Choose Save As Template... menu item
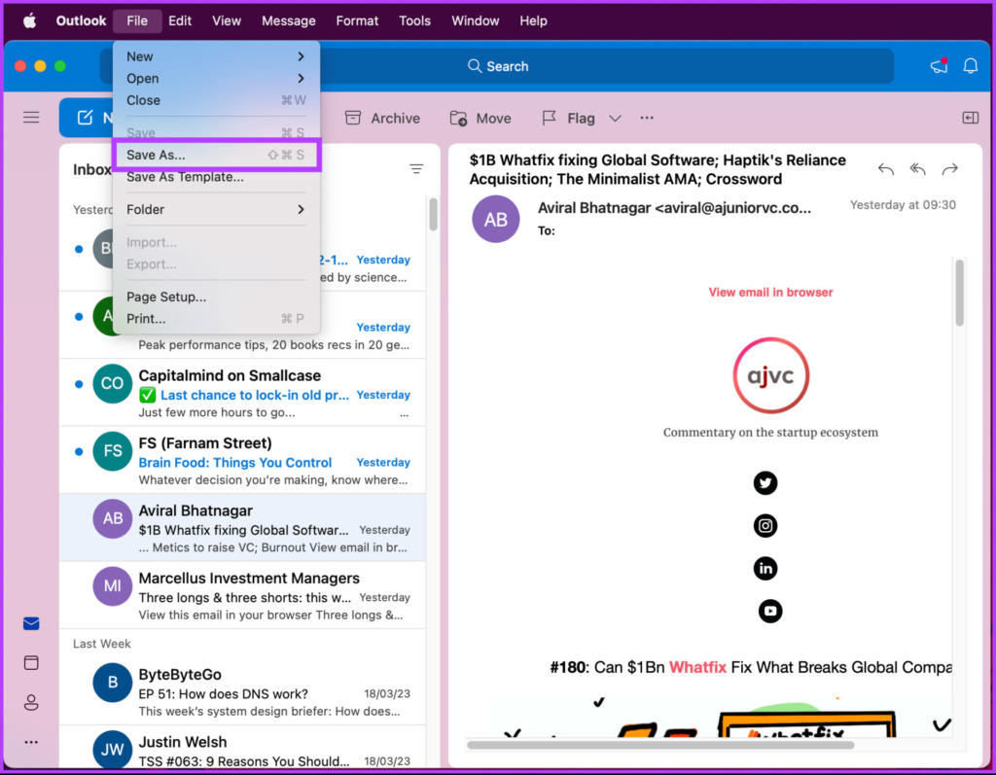 pyautogui.click(x=215, y=177)
